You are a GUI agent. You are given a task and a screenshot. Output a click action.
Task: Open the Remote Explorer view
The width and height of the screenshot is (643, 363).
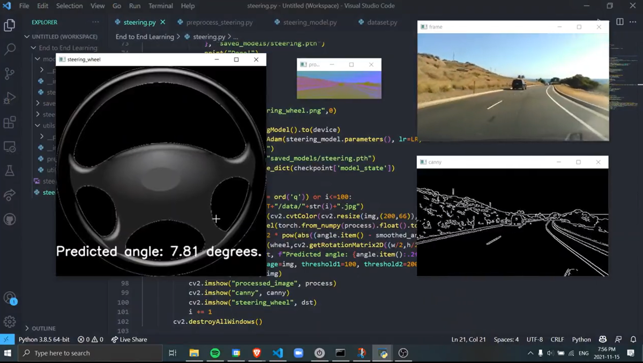coord(10,146)
